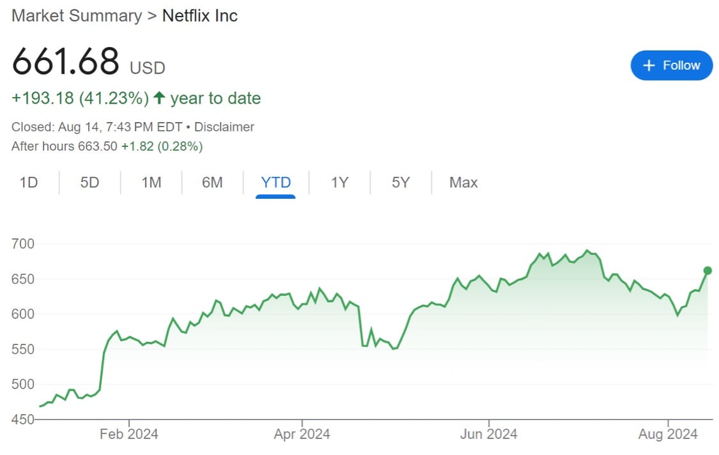Select the YTD tab
Image resolution: width=719 pixels, height=455 pixels.
(275, 183)
